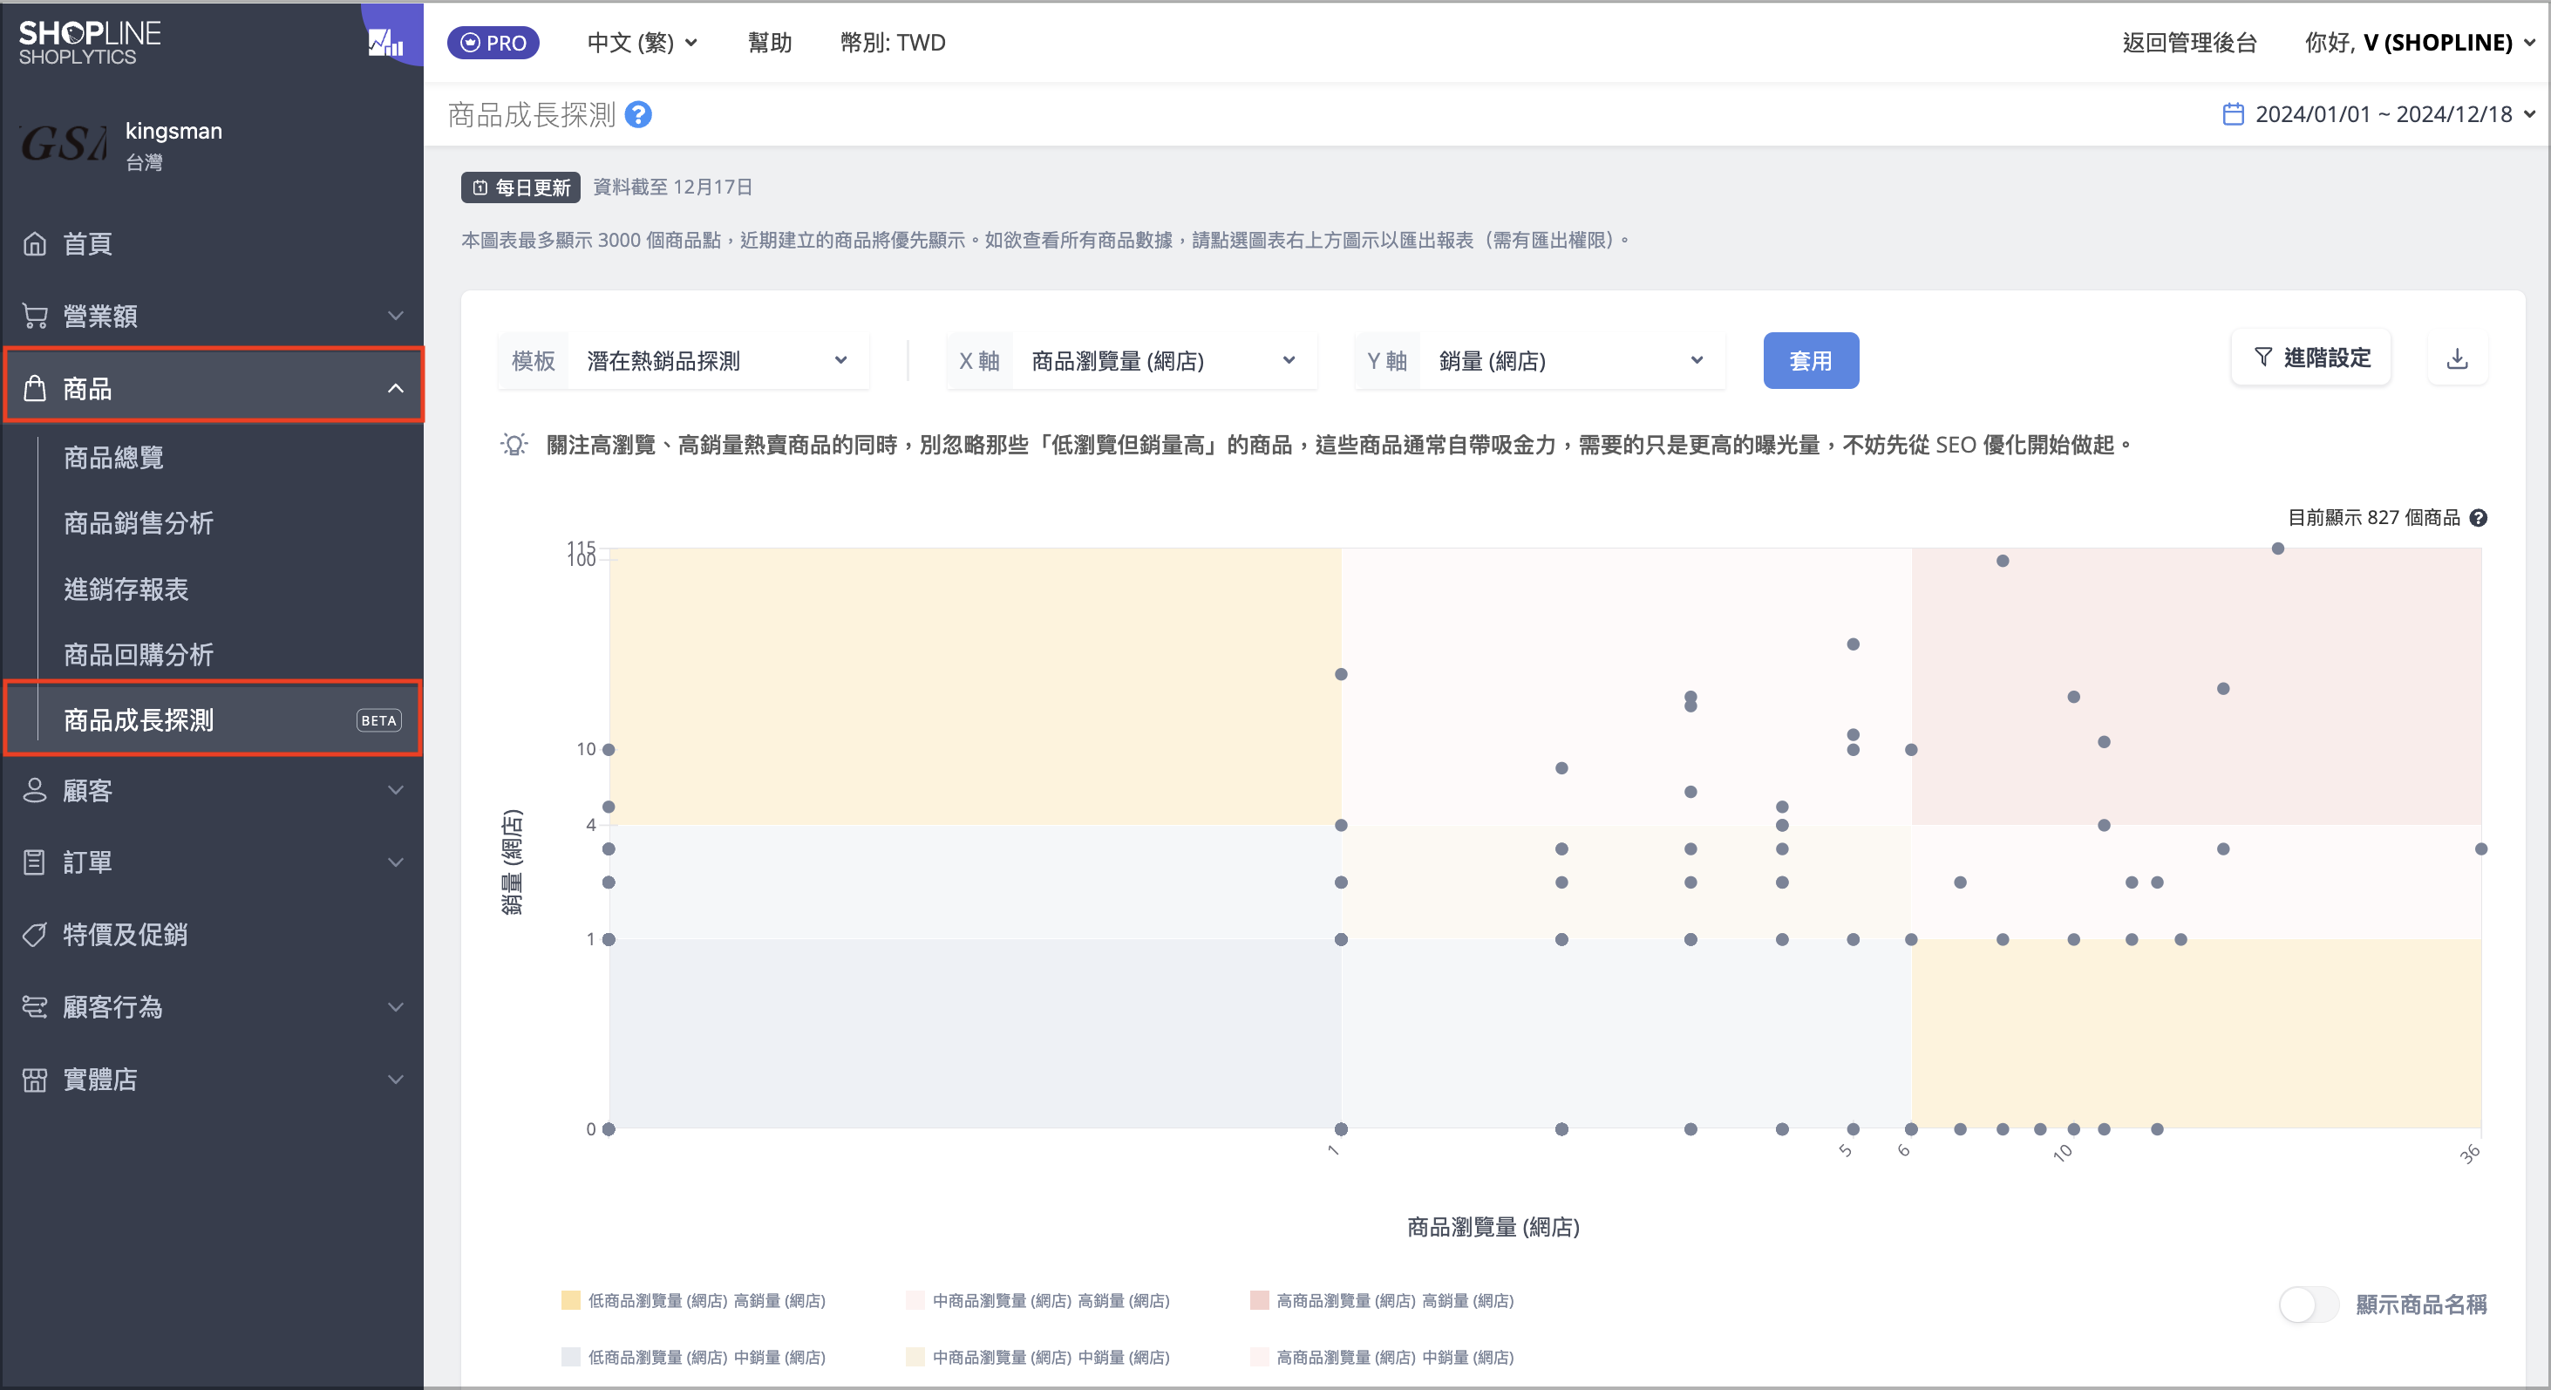Click the 套用 apply button
Screen dimensions: 2551x1390
pos(1810,361)
